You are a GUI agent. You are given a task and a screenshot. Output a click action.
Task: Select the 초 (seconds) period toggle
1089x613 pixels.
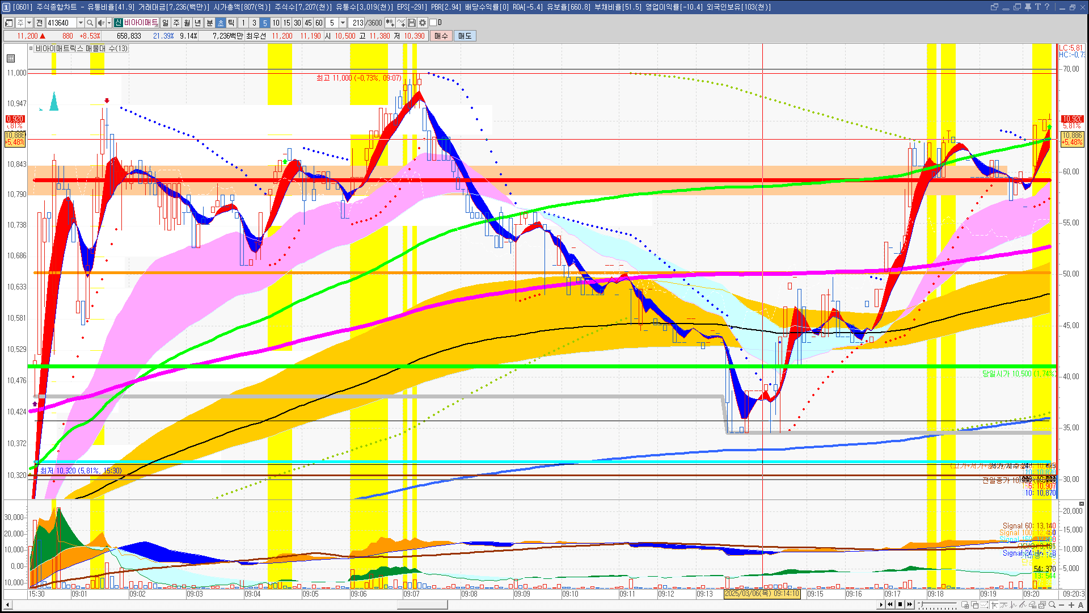tap(221, 23)
